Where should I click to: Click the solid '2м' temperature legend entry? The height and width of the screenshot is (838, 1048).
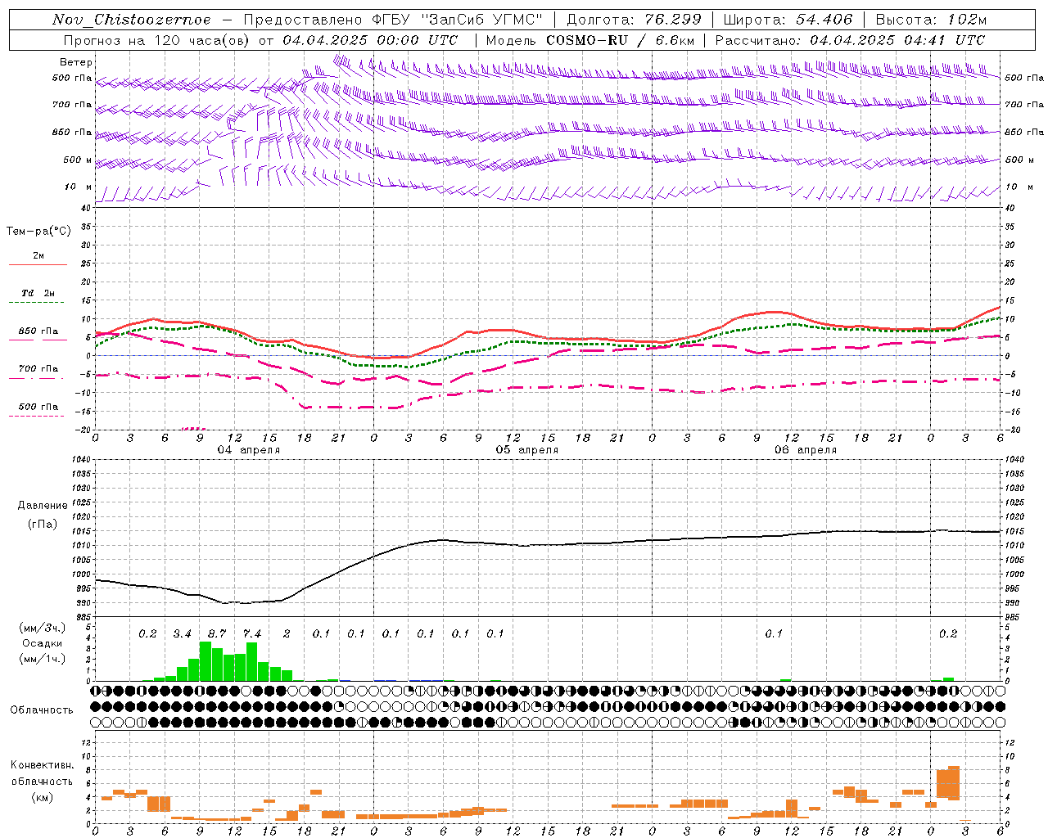coord(38,256)
